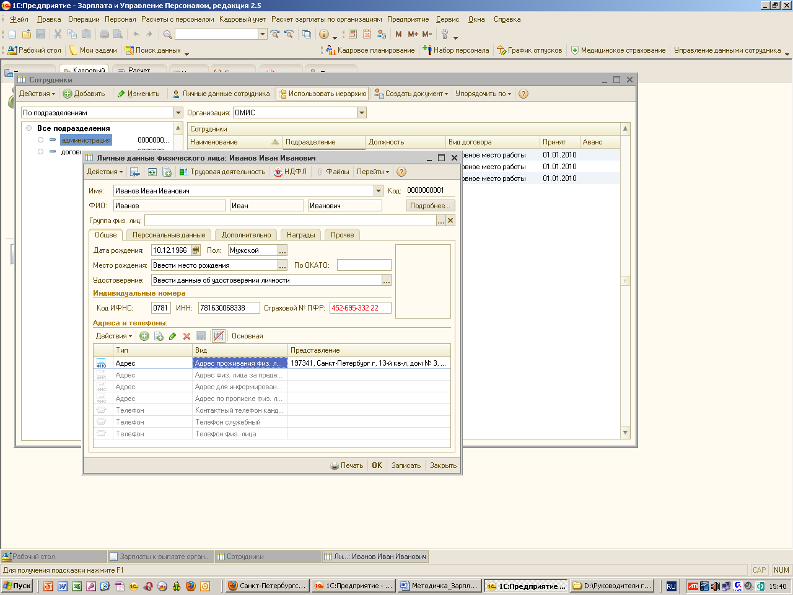Click the M+ memory add button

pyautogui.click(x=413, y=34)
